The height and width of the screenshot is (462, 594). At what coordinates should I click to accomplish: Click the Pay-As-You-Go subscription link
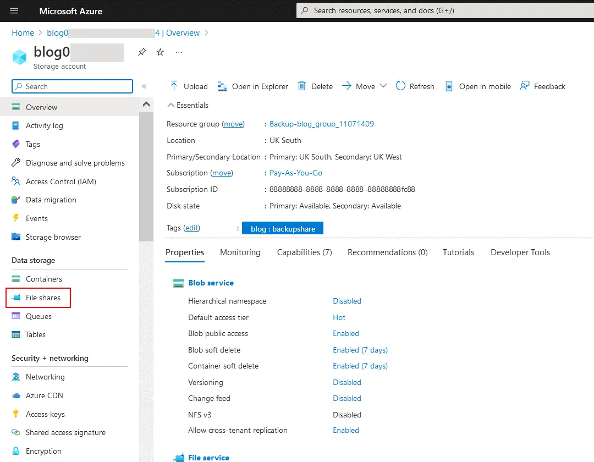295,173
